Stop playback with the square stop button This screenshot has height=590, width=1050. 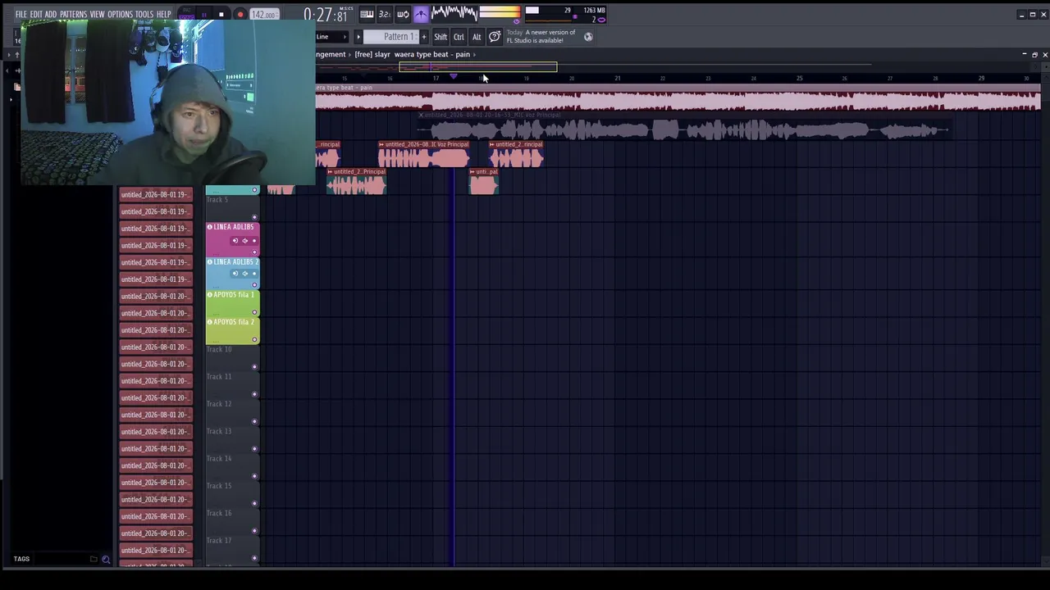point(221,15)
